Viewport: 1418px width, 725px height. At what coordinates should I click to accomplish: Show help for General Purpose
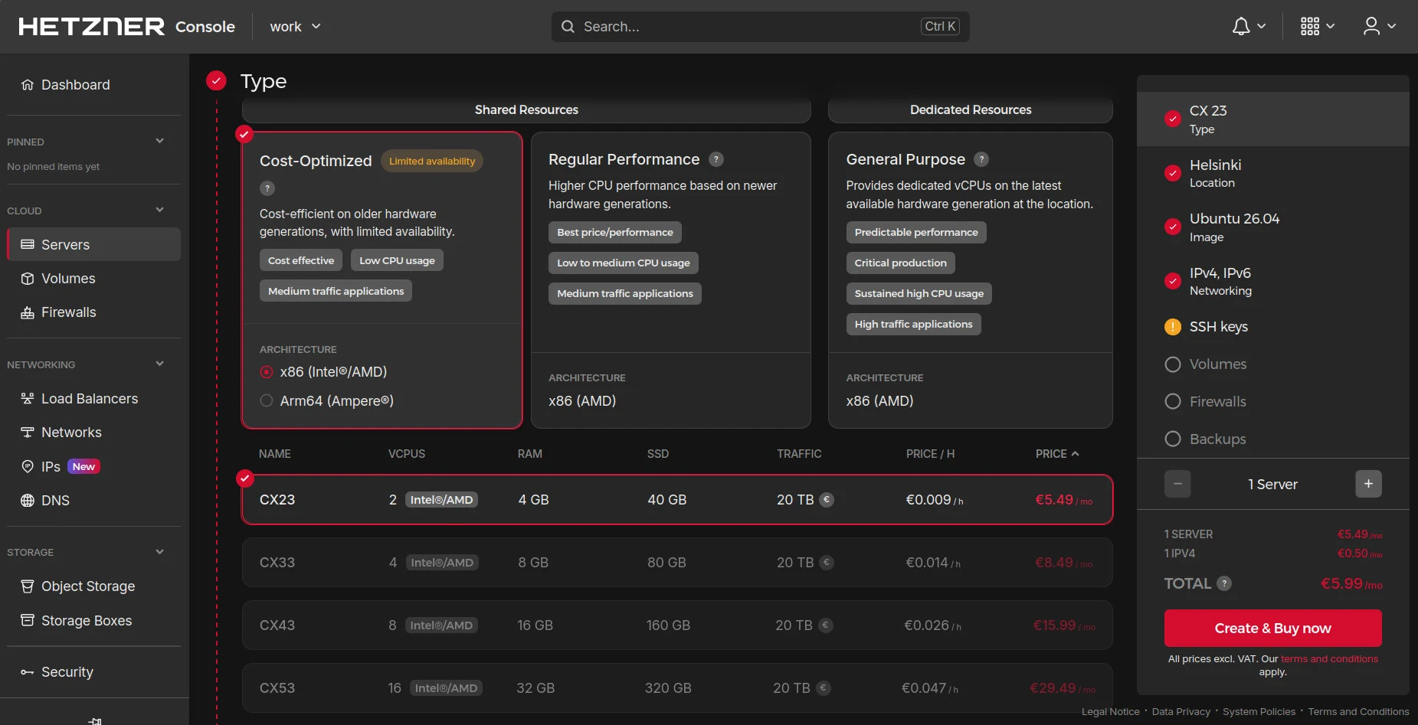tap(981, 159)
